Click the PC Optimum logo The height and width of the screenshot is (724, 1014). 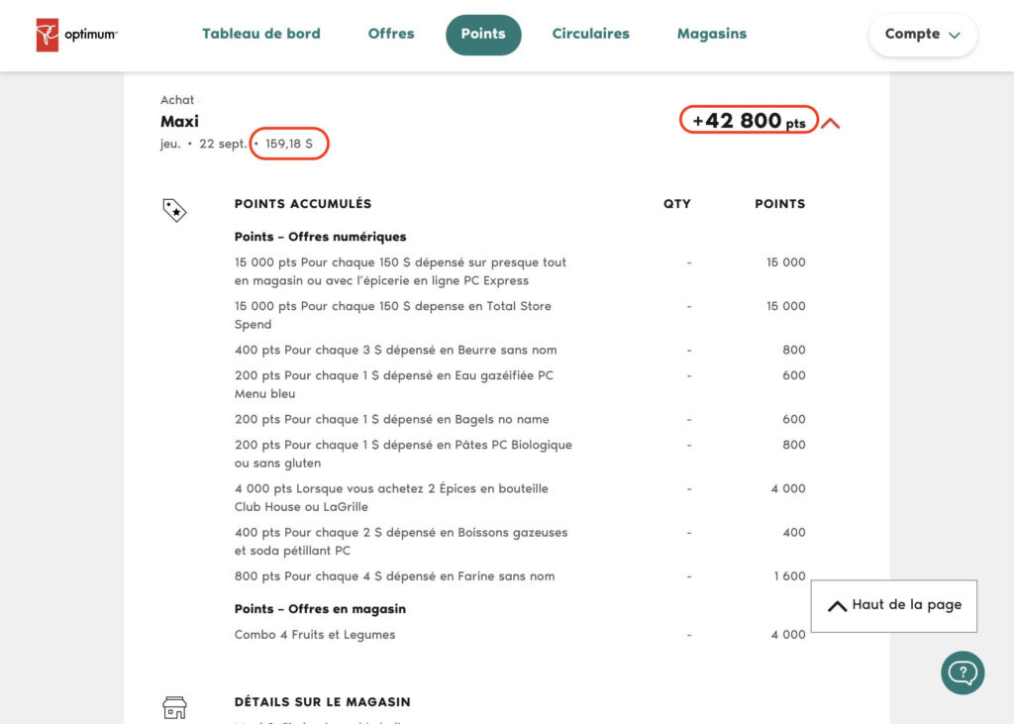coord(76,35)
